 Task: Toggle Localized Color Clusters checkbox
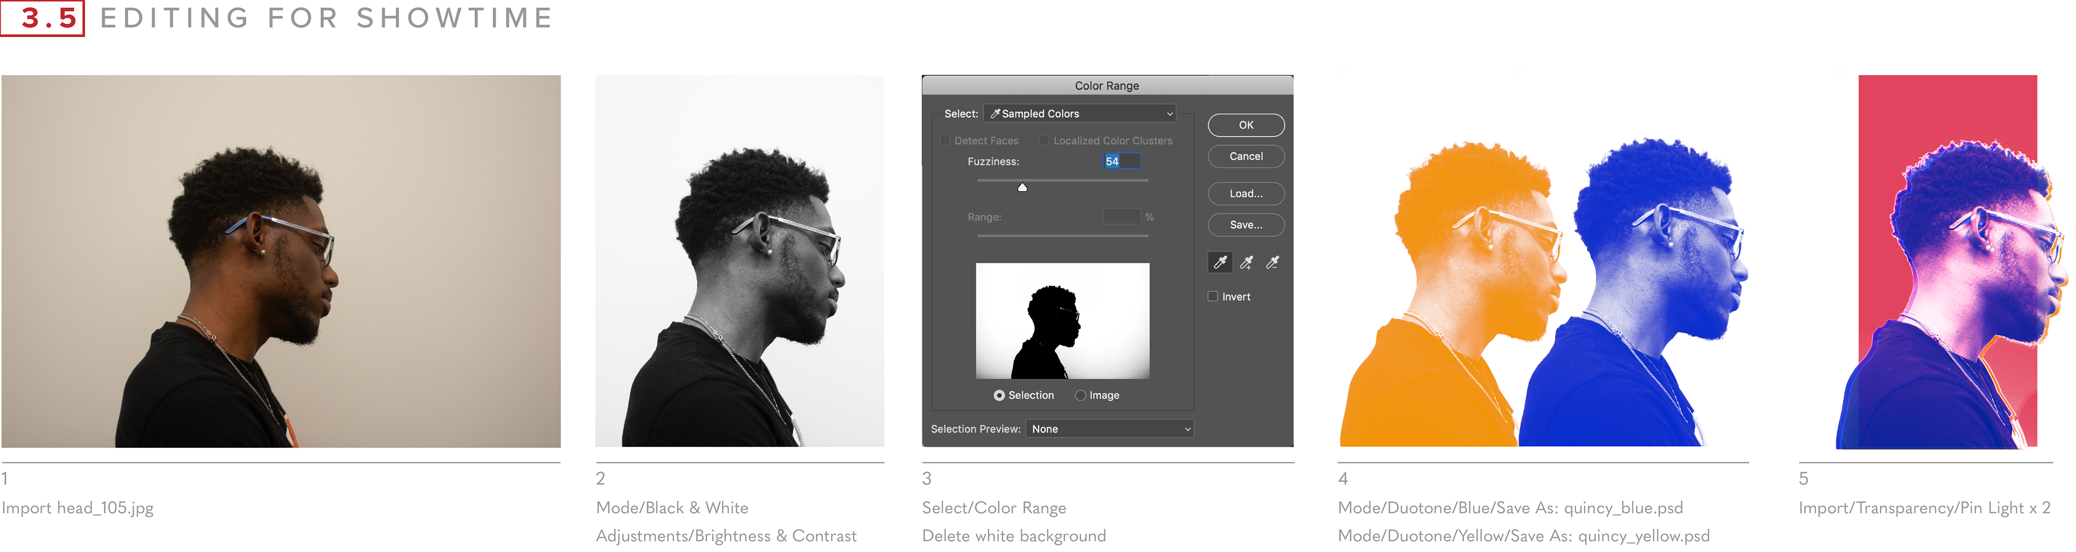pos(1043,140)
